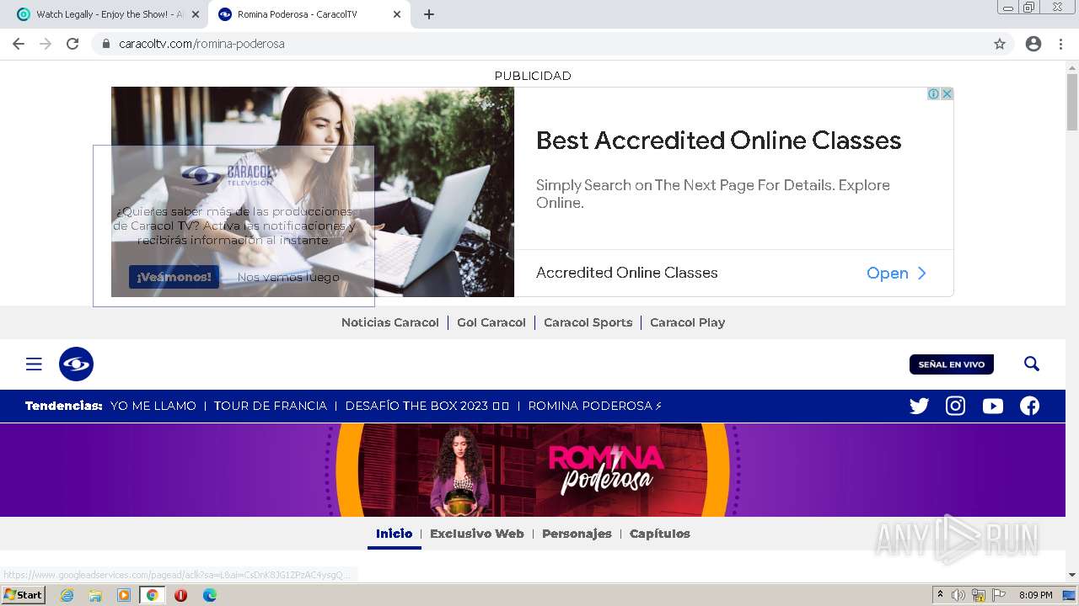Open Chrome profile avatar menu

coord(1033,44)
